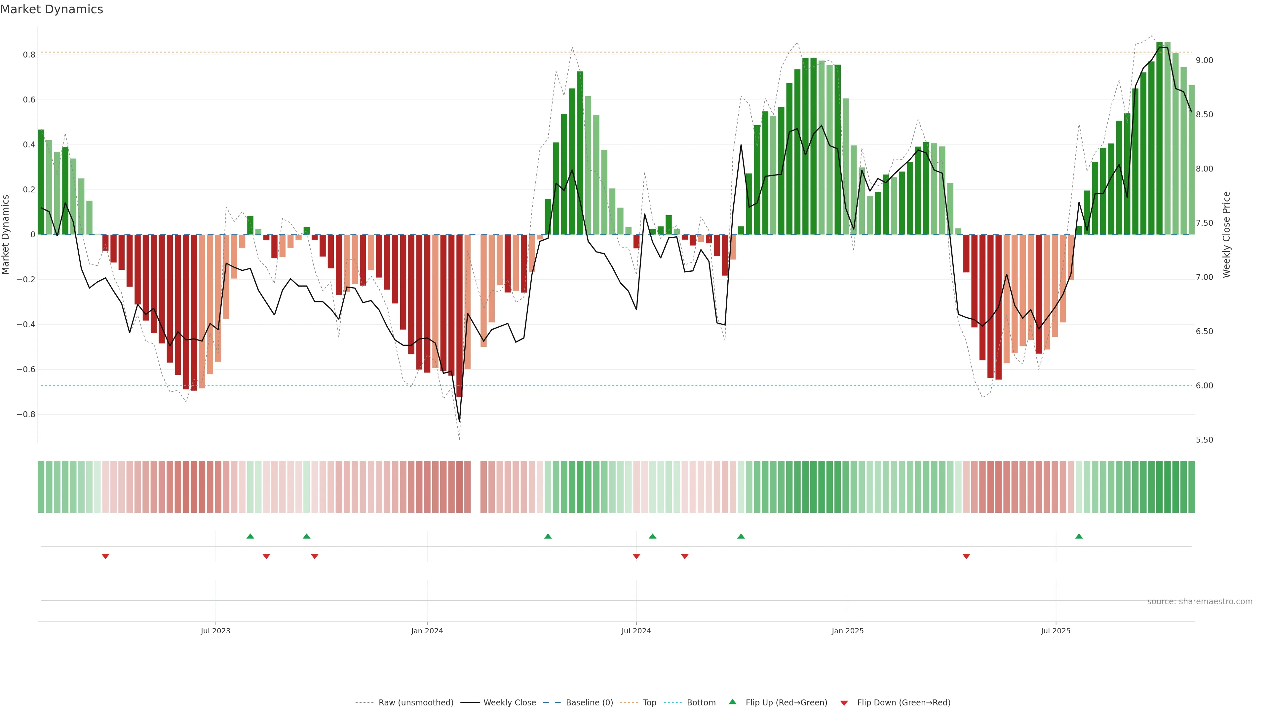The width and height of the screenshot is (1269, 714).
Task: Click the leftmost green heatmap strip cell
Action: tap(41, 486)
